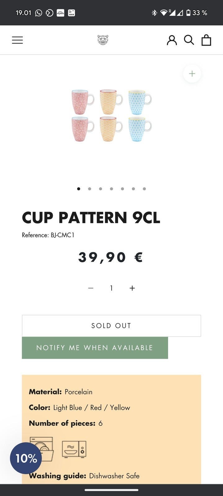Image resolution: width=223 pixels, height=496 pixels.
Task: Tap the microwave safe icon
Action: tap(74, 449)
